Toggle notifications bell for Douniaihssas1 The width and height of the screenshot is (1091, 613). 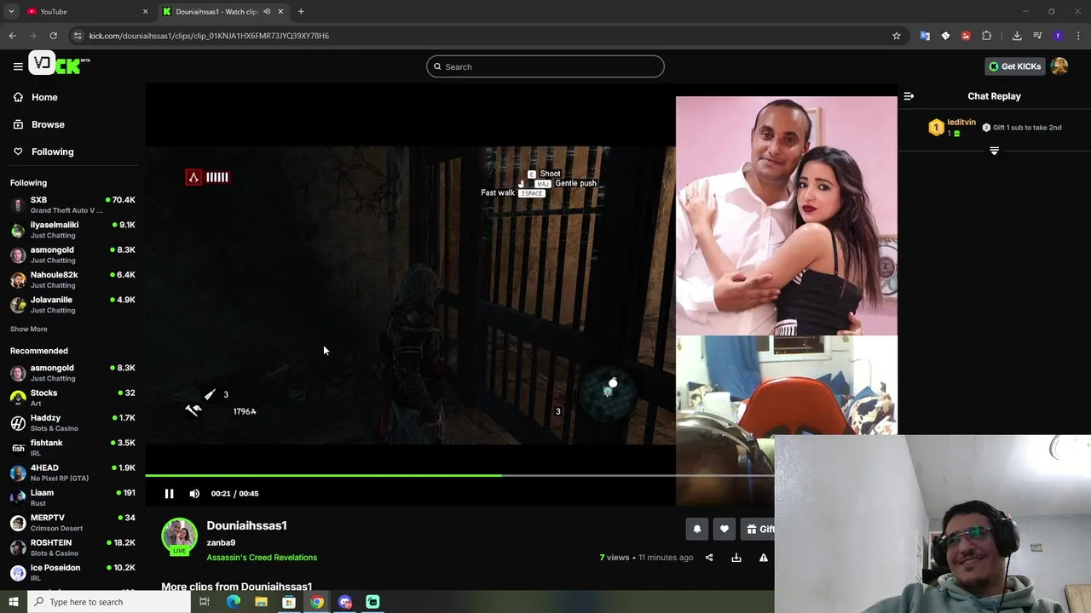(x=696, y=529)
